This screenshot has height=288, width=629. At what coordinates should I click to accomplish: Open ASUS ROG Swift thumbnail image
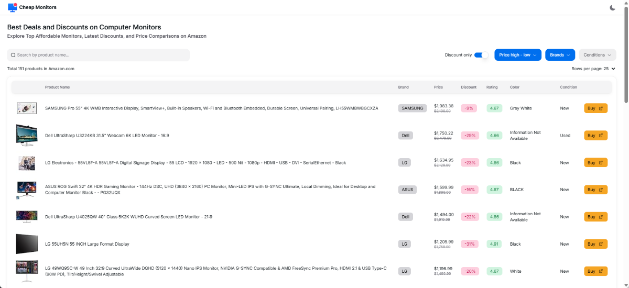click(26, 190)
